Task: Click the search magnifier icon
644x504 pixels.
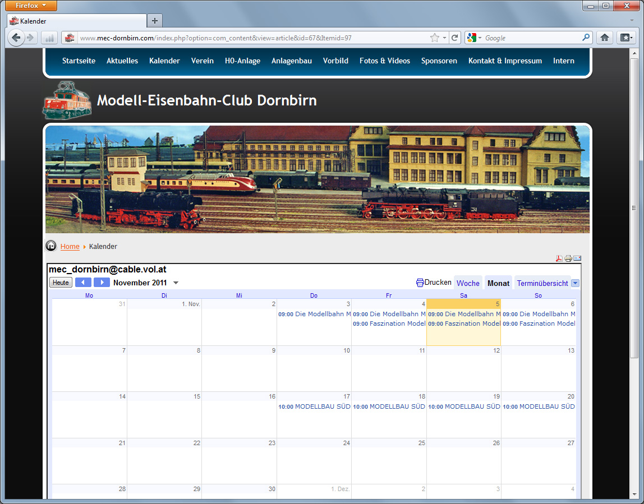Action: pos(586,38)
